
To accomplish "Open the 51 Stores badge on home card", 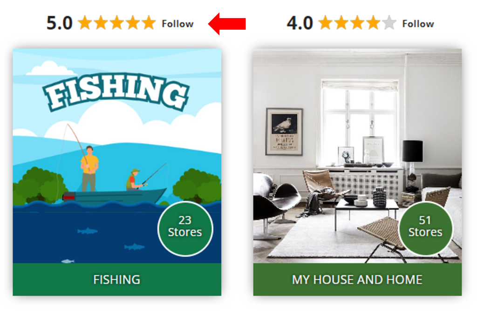I will tap(425, 229).
